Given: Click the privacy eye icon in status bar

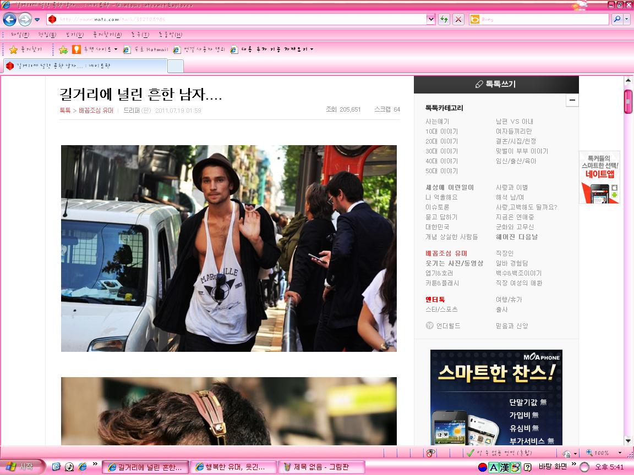Looking at the screenshot, I should (x=430, y=453).
